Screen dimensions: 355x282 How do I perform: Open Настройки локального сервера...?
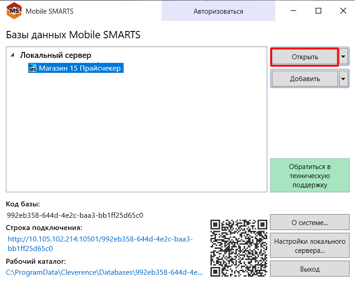point(310,246)
